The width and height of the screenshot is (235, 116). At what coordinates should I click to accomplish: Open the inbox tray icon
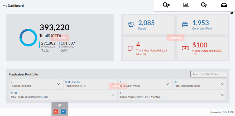[x=224, y=5]
